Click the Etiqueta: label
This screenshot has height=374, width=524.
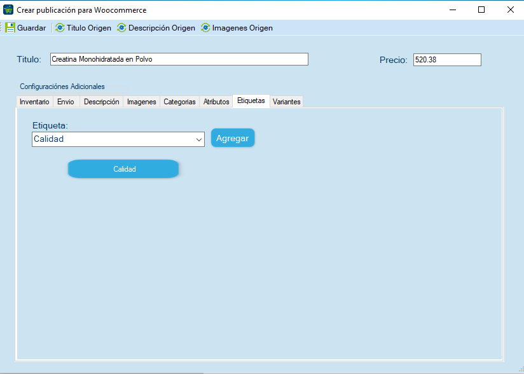pos(50,126)
